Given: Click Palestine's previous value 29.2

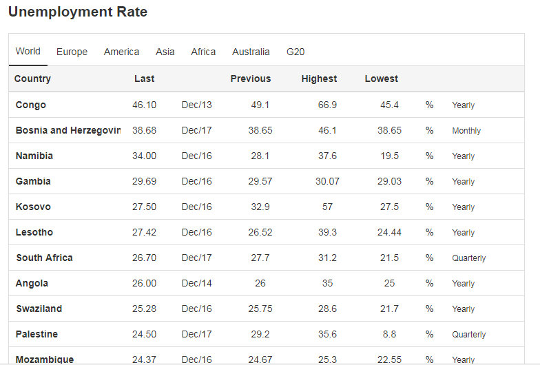Looking at the screenshot, I should [x=260, y=335].
